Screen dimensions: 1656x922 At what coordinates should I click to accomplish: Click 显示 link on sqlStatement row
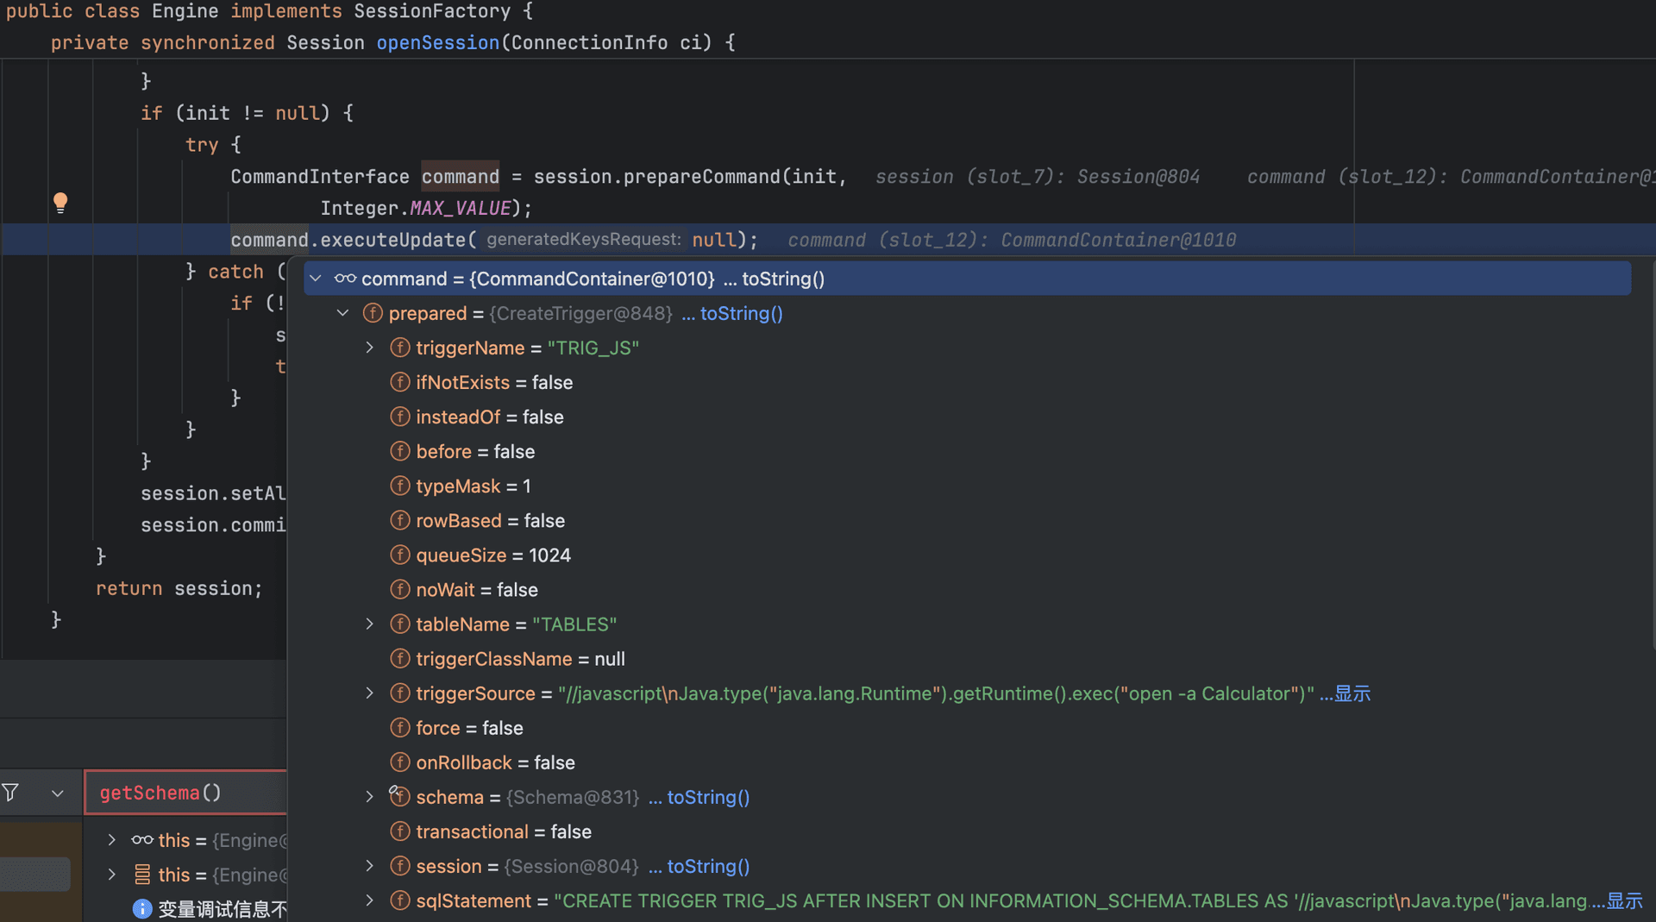[1625, 900]
